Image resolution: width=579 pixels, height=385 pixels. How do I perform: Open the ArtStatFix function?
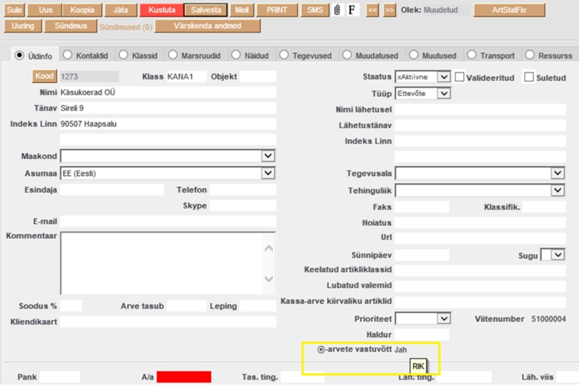509,10
